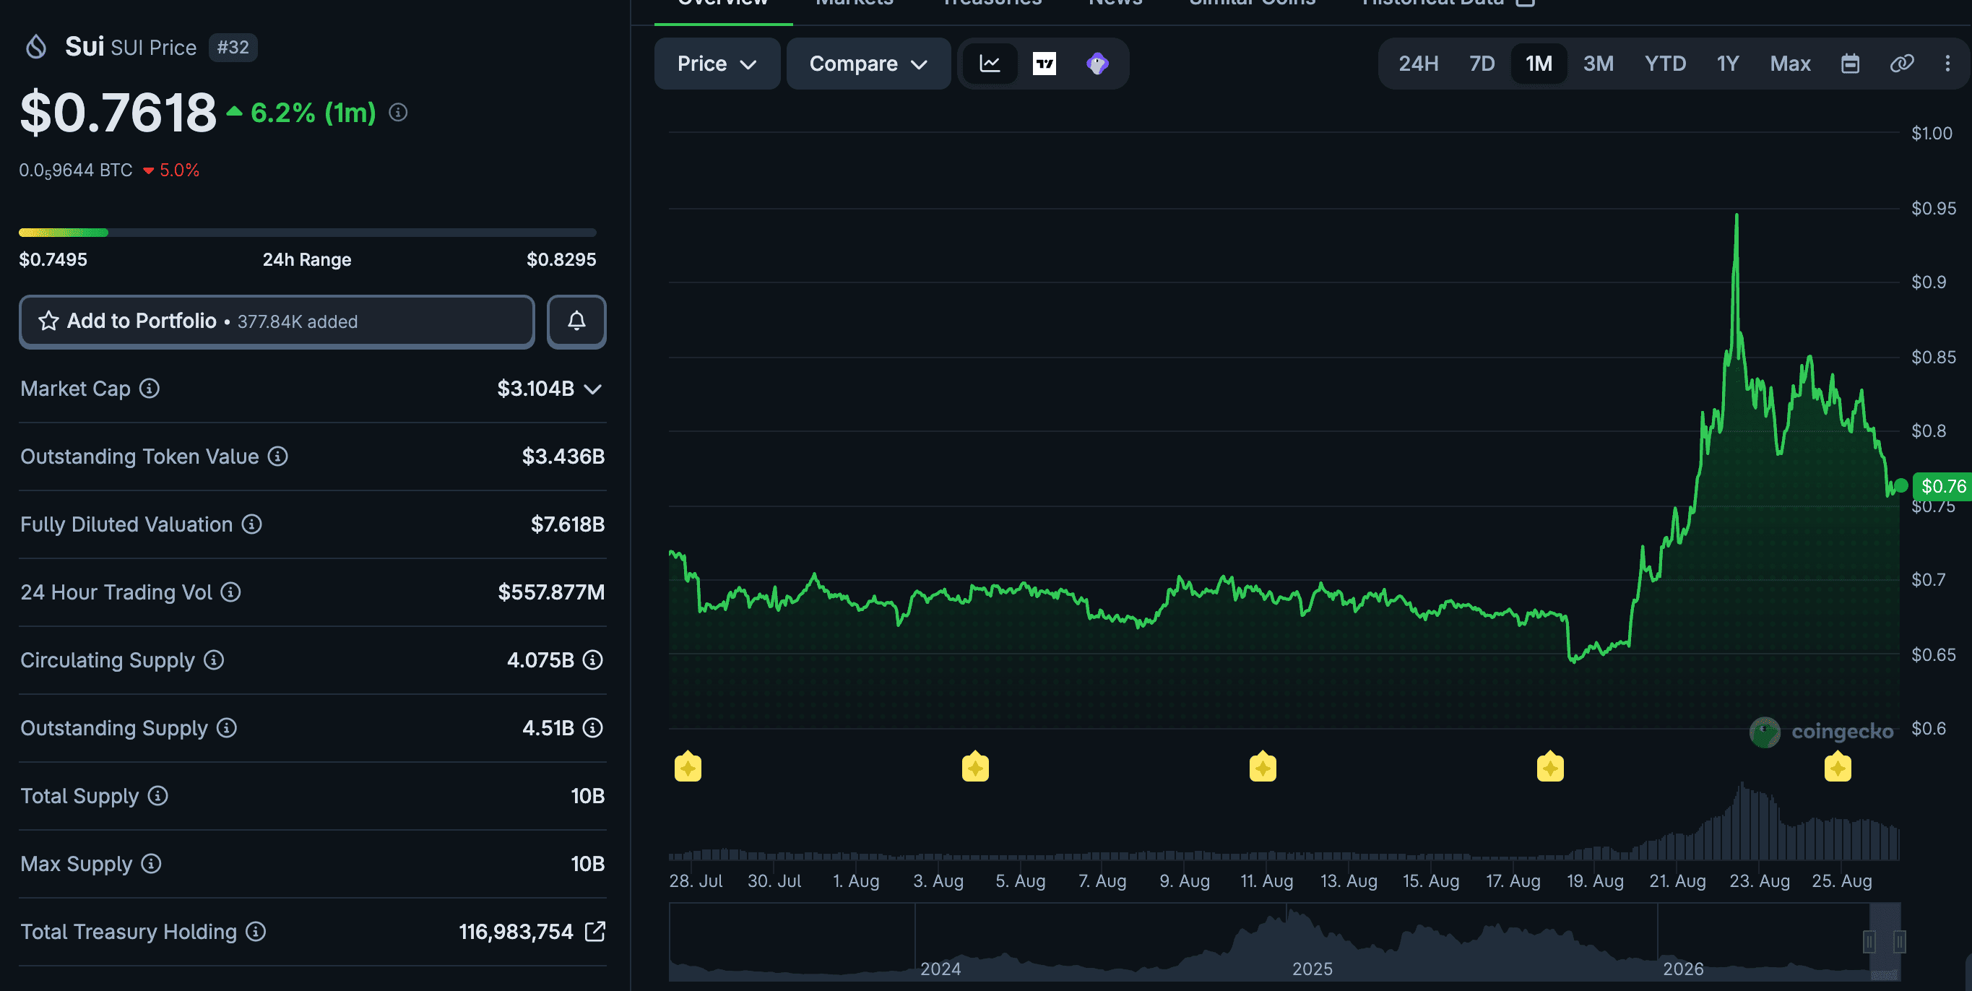Open Fully Diluted Valuation info icon
This screenshot has height=991, width=1972.
click(252, 524)
